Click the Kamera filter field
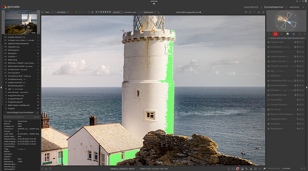The image size is (308, 171). (x=117, y=12)
